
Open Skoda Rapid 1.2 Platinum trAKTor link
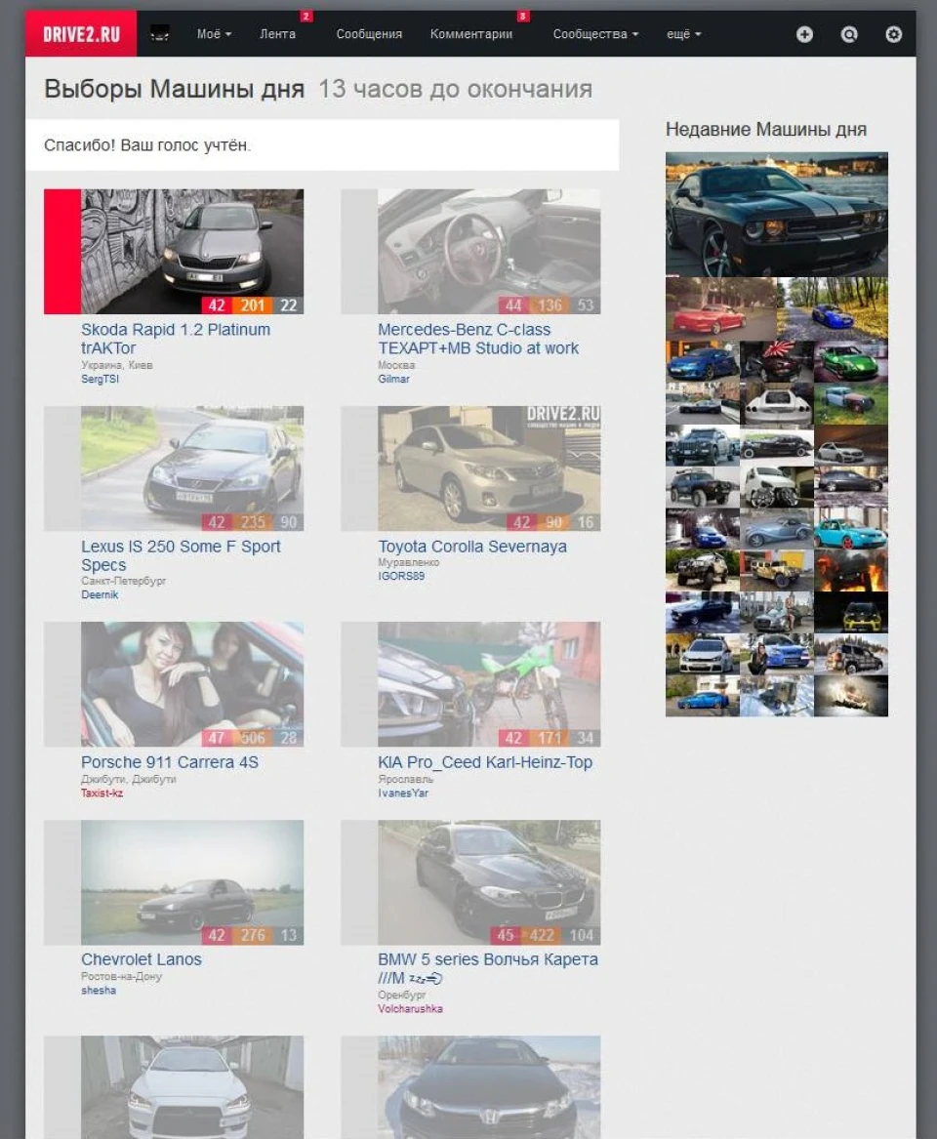(176, 339)
